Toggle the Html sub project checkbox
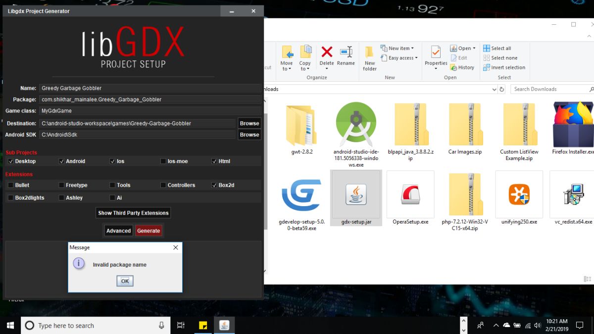The width and height of the screenshot is (594, 334). [214, 161]
